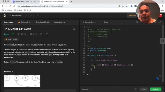Open the JavaScript language dropdown
Viewport: 165px width, 92px height.
[x=90, y=22]
